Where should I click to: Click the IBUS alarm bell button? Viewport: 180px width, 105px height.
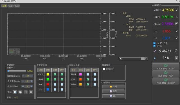pyautogui.click(x=166, y=74)
